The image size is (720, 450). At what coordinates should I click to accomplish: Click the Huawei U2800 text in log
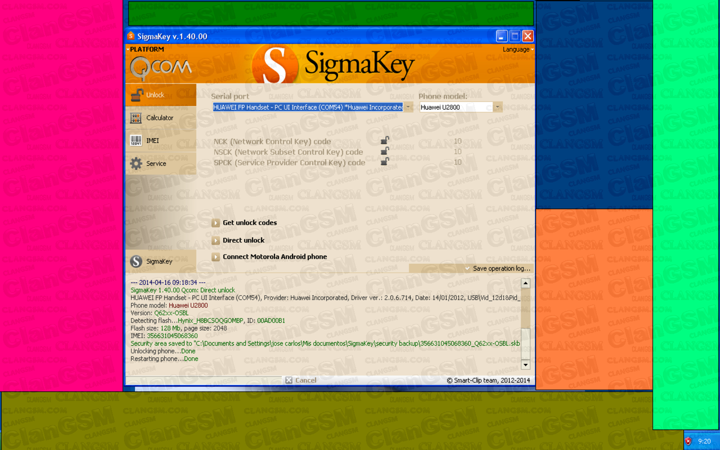pyautogui.click(x=188, y=305)
